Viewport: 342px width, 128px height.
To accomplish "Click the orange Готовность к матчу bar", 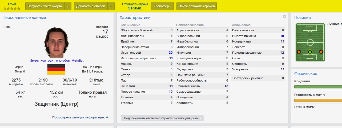I will pyautogui.click(x=318, y=100).
